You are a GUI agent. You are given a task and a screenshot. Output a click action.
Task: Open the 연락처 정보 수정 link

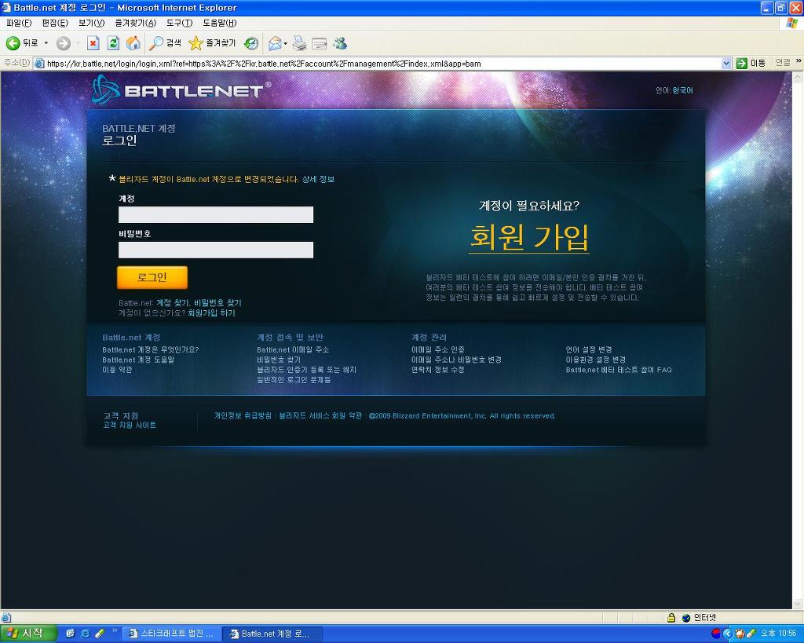tap(438, 370)
